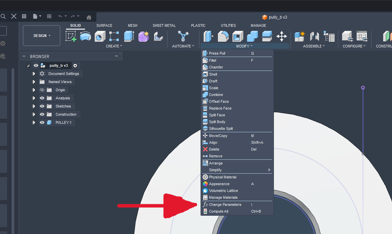This screenshot has width=392, height=234.
Task: Select Chamfer in the Modify menu
Action: pos(237,67)
